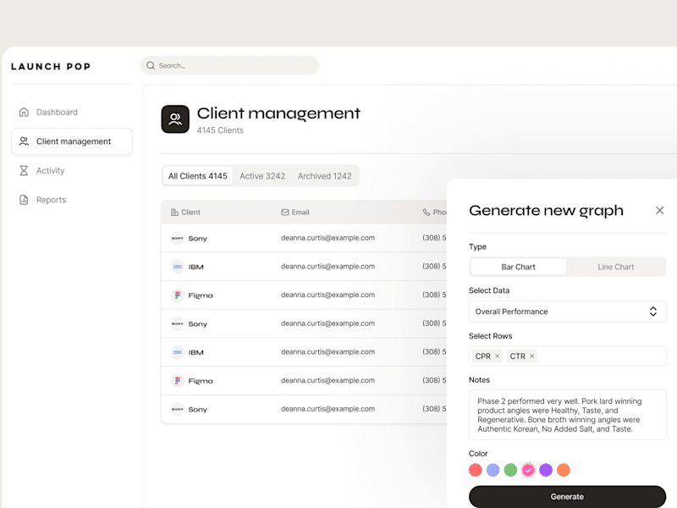Click the Email column envelope icon
This screenshot has height=508, width=677.
[x=285, y=213]
